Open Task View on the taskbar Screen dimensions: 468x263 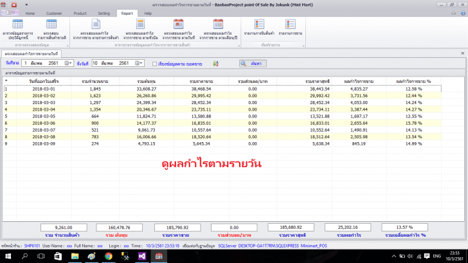pos(41,256)
